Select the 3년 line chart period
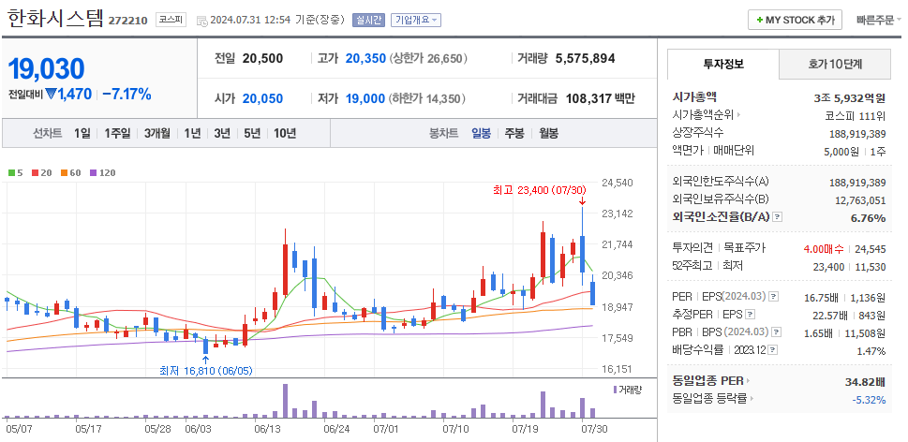The image size is (908, 442). (x=222, y=133)
